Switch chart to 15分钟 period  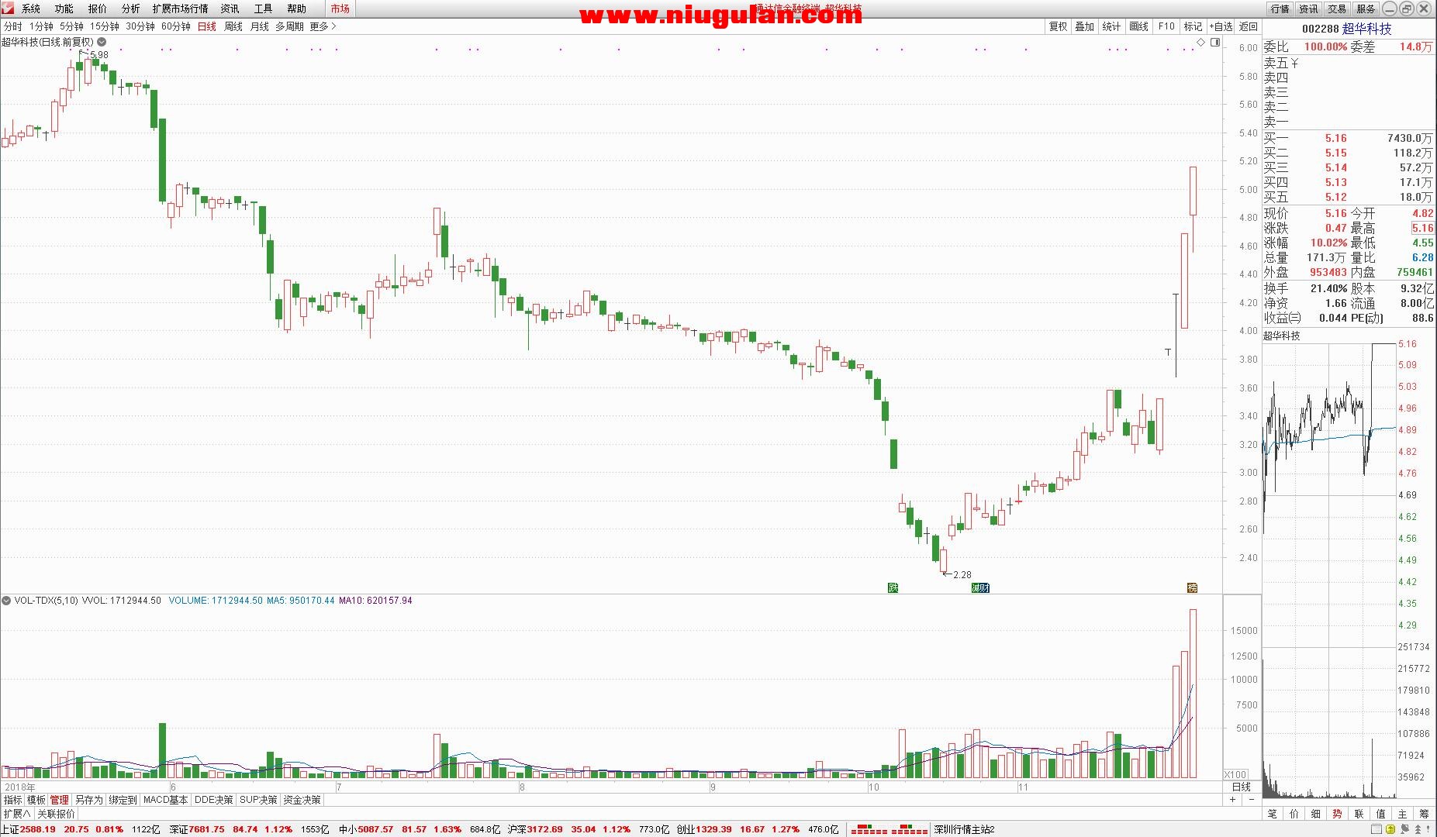pos(105,26)
